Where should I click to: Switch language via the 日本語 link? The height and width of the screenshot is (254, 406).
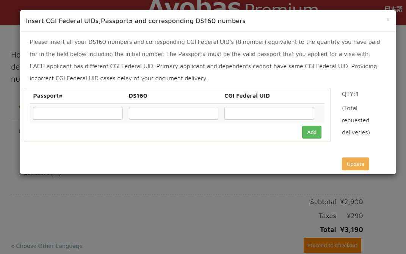[x=393, y=9]
